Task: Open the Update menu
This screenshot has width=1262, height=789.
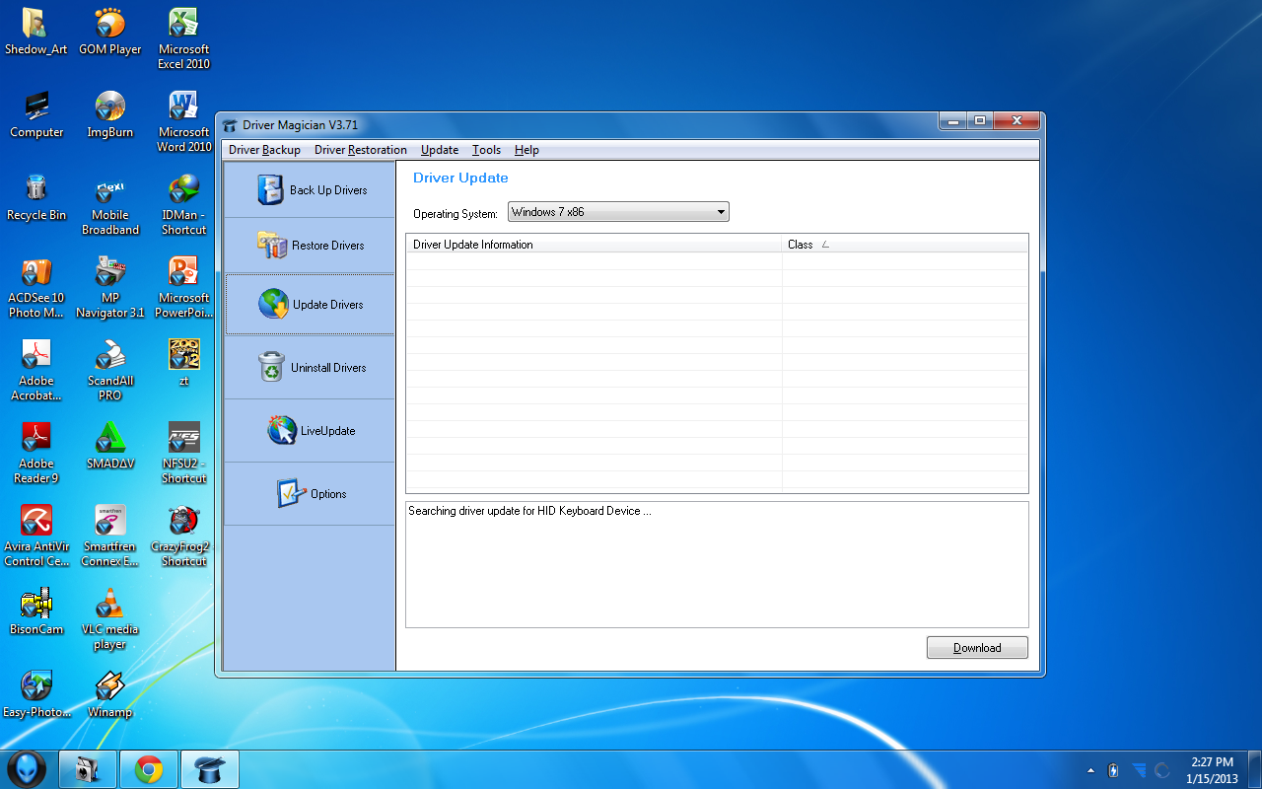Action: click(x=439, y=149)
